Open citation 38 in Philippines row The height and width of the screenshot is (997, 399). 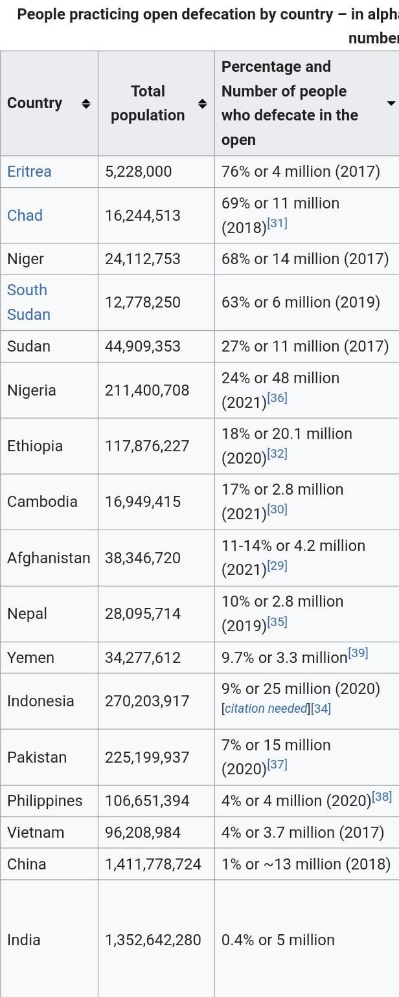(382, 797)
